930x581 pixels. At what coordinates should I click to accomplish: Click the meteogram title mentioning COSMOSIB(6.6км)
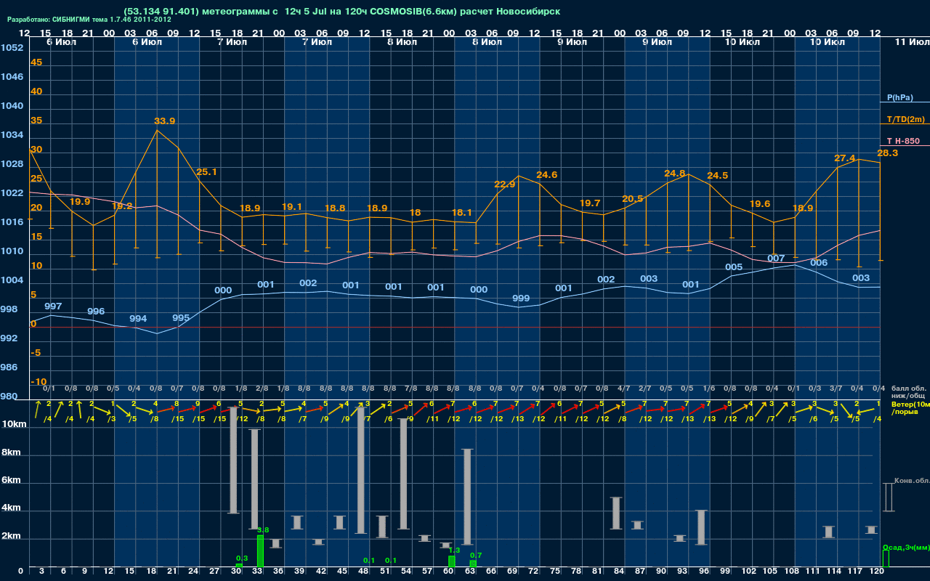click(341, 11)
